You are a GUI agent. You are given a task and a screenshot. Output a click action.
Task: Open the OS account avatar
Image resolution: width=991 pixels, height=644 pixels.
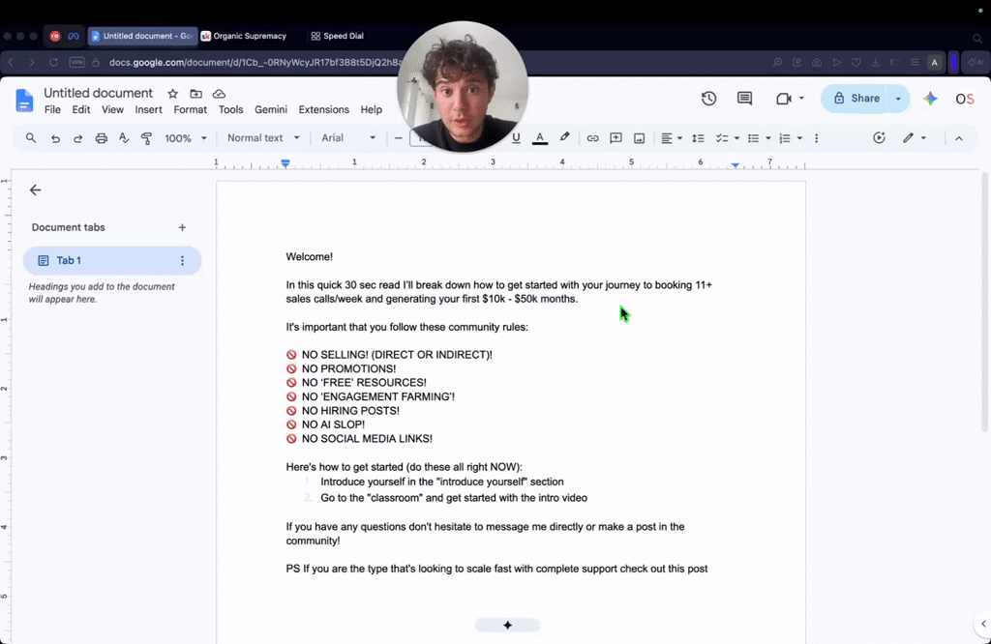click(965, 99)
